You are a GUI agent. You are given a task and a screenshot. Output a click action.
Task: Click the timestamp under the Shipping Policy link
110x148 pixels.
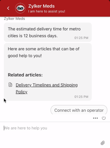[81, 97]
